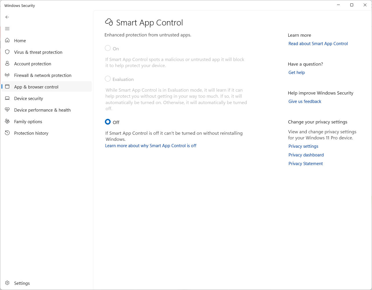Toggle the hamburger navigation menu icon
This screenshot has width=372, height=290.
coord(7,29)
